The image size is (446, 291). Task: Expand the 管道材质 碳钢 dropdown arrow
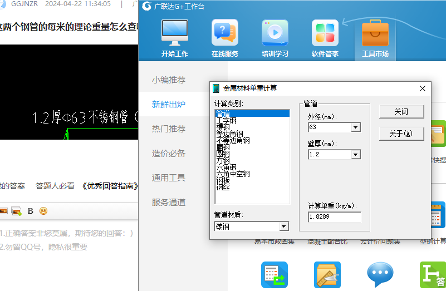(x=283, y=226)
